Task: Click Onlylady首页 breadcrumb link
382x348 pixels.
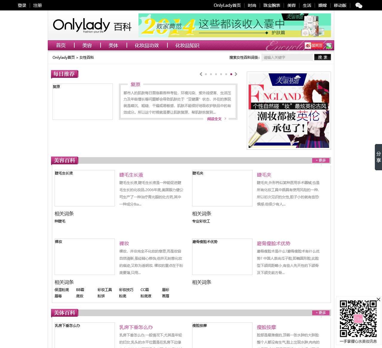Action: (x=64, y=58)
